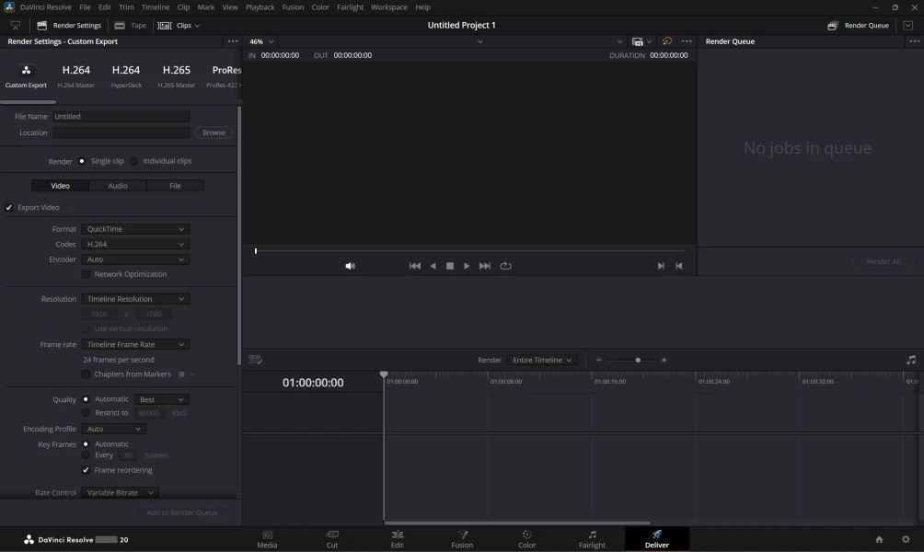Select Individual clips render option
The width and height of the screenshot is (924, 552).
click(134, 161)
